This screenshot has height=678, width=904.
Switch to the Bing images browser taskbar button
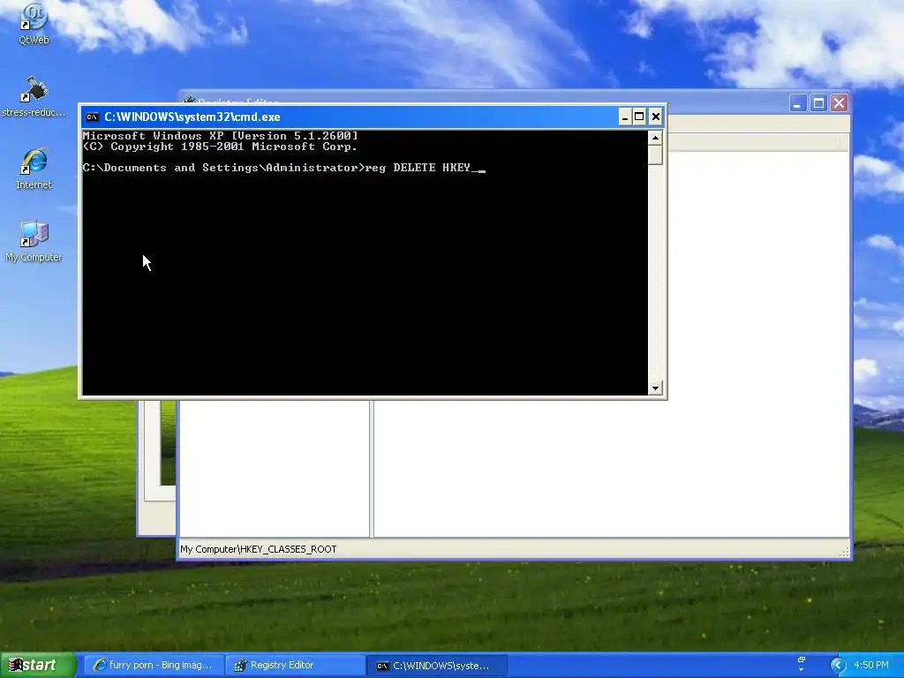(x=154, y=666)
